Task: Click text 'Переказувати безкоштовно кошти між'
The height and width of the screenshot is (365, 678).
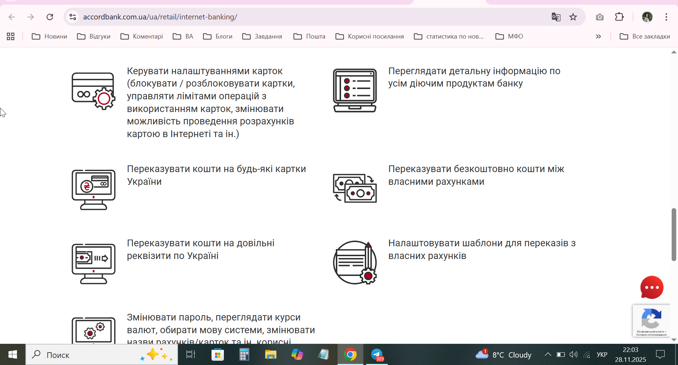Action: coord(476,169)
